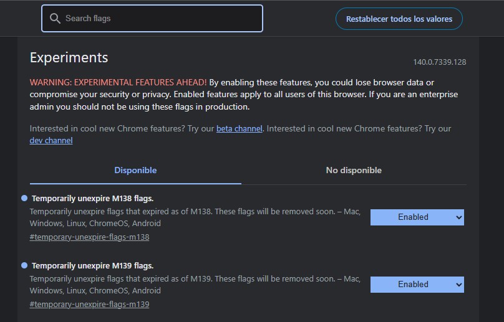Viewport: 504px width, 322px height.
Task: Switch to the Disponible tab
Action: point(135,170)
